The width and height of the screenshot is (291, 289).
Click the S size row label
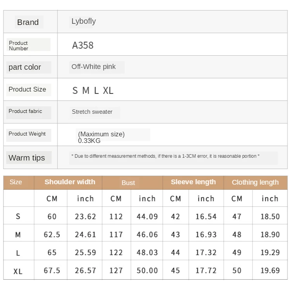pos(18,217)
